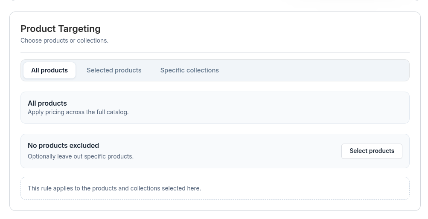Switch to the All products tab

pyautogui.click(x=49, y=70)
